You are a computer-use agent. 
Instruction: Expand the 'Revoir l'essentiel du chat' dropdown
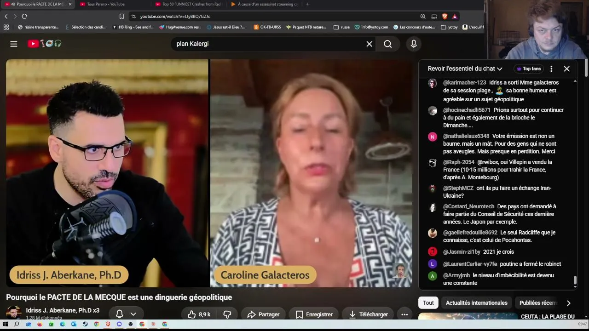(465, 68)
